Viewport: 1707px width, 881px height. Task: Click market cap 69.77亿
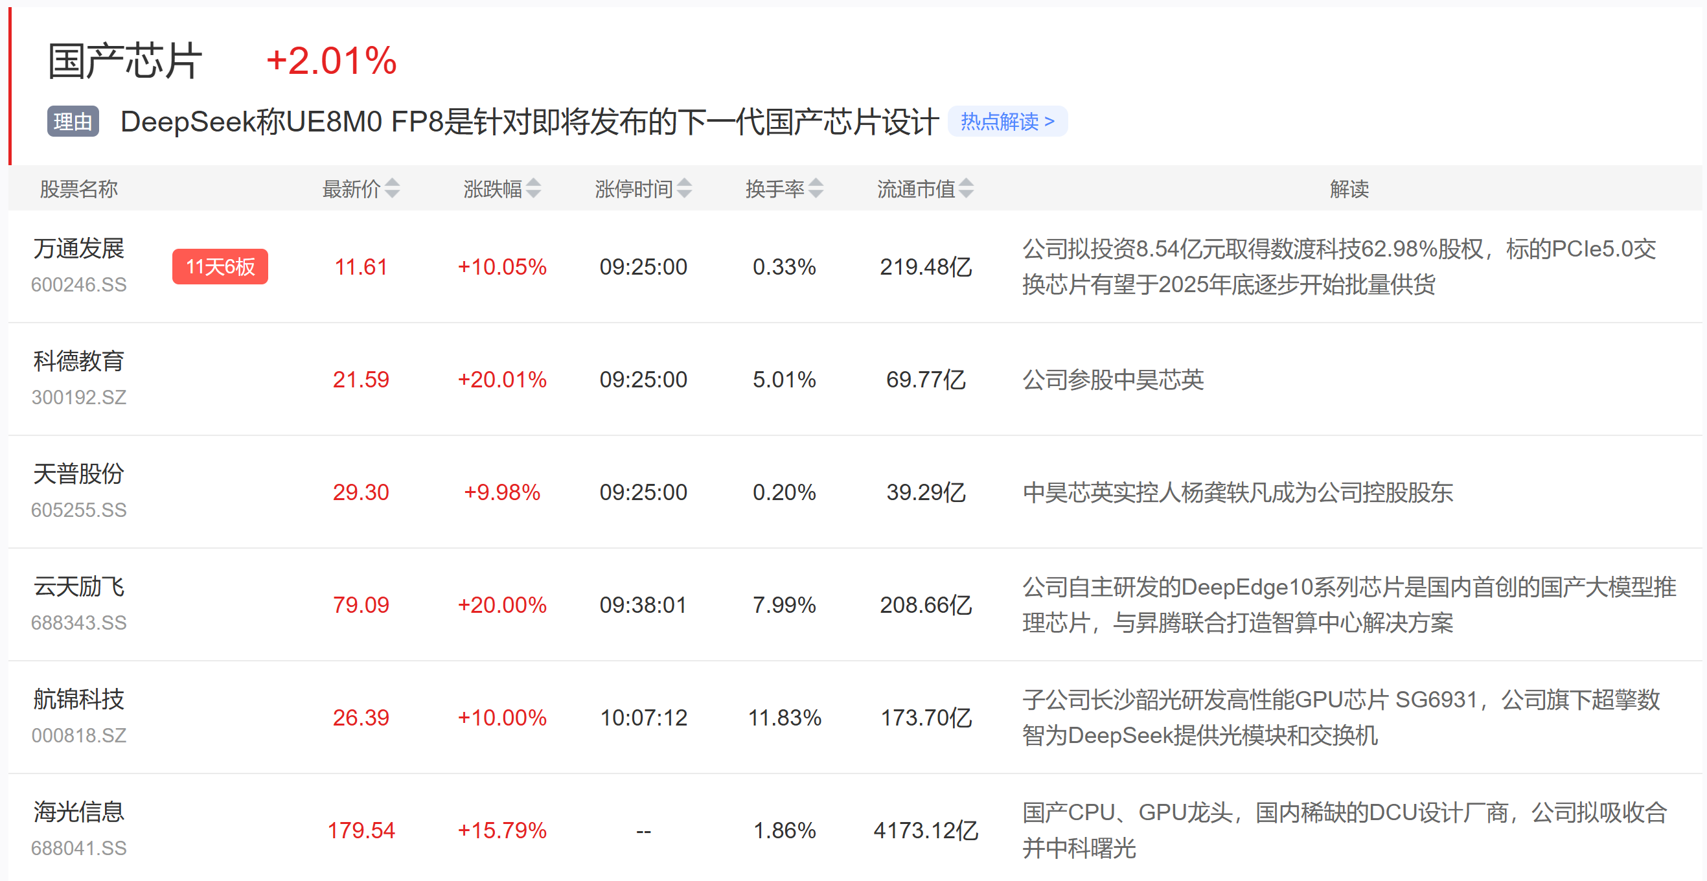pyautogui.click(x=926, y=380)
